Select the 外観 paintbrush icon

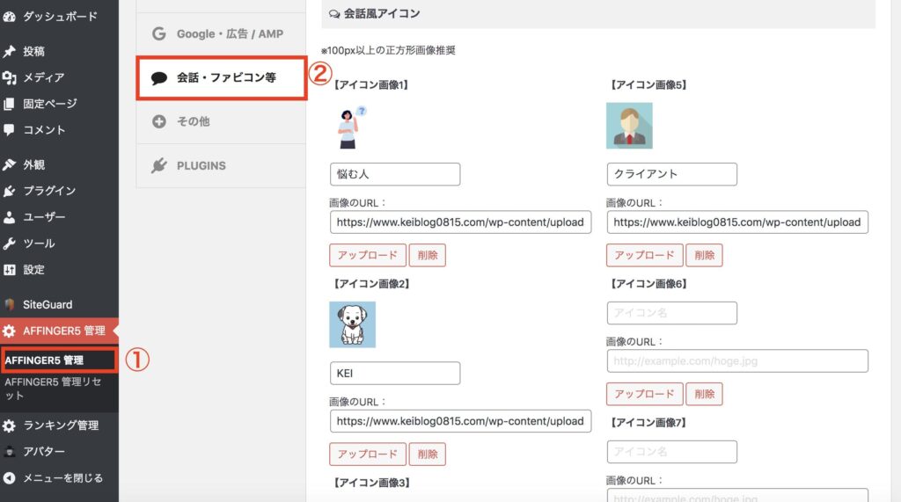[x=9, y=165]
